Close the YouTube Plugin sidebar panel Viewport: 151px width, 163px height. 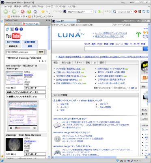coord(49,20)
